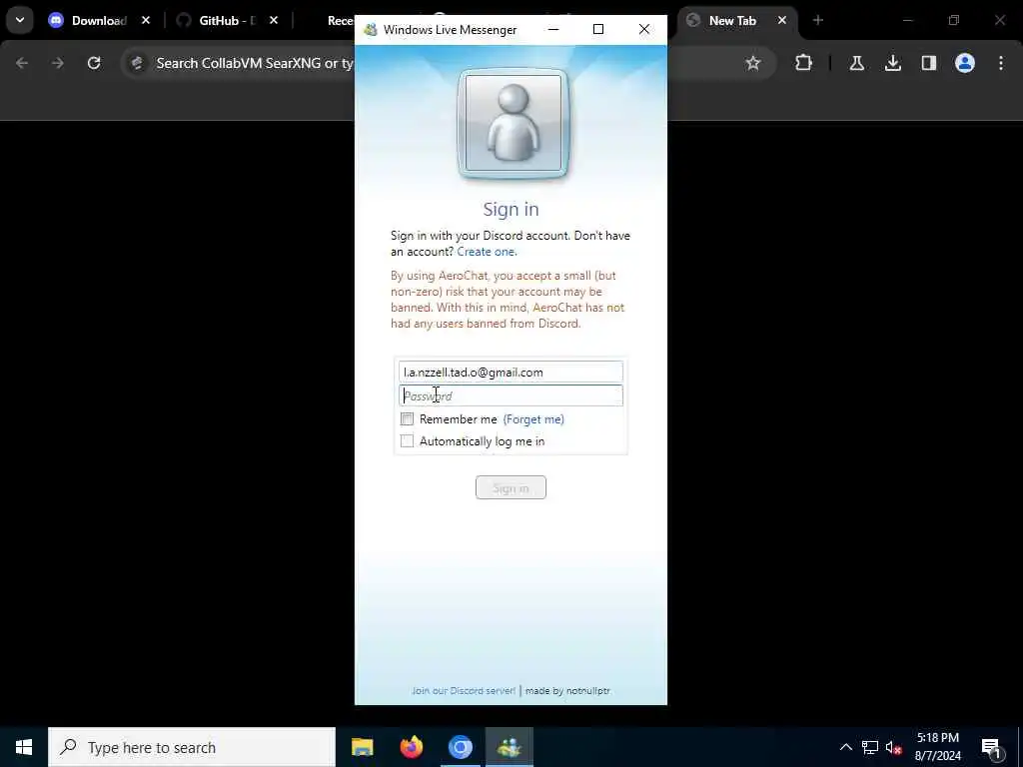Open the browser extensions puzzle icon
This screenshot has height=767, width=1023.
(x=804, y=63)
